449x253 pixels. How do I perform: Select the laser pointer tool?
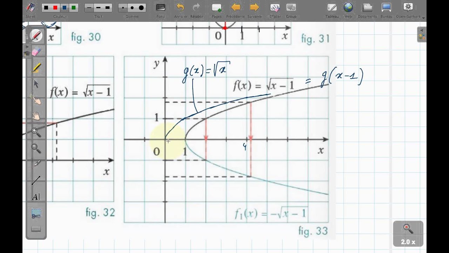point(36,164)
